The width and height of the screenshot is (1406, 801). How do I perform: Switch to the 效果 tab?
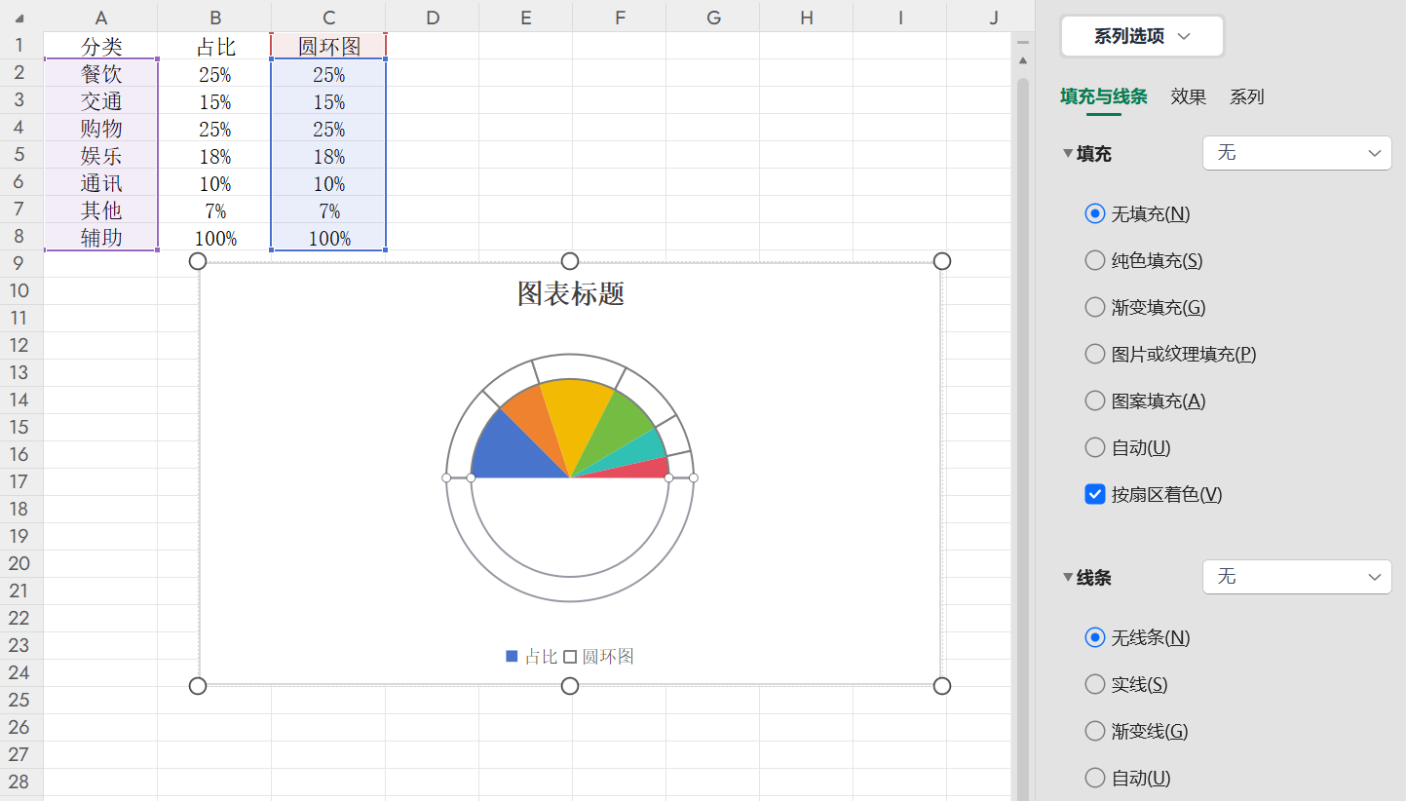(1187, 96)
